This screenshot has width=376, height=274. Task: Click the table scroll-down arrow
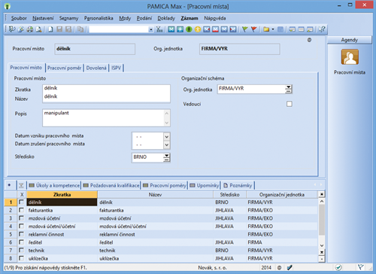[x=322, y=245]
